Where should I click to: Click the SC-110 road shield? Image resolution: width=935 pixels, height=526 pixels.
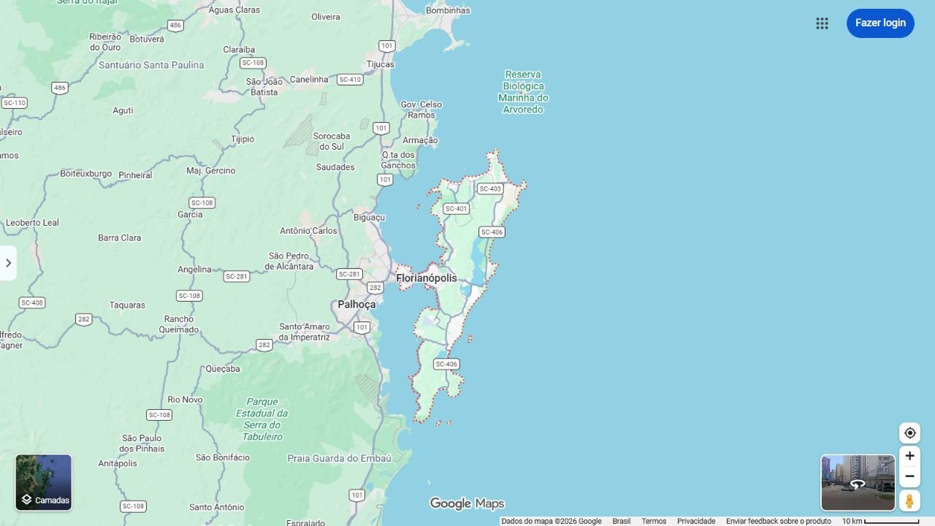[x=14, y=103]
